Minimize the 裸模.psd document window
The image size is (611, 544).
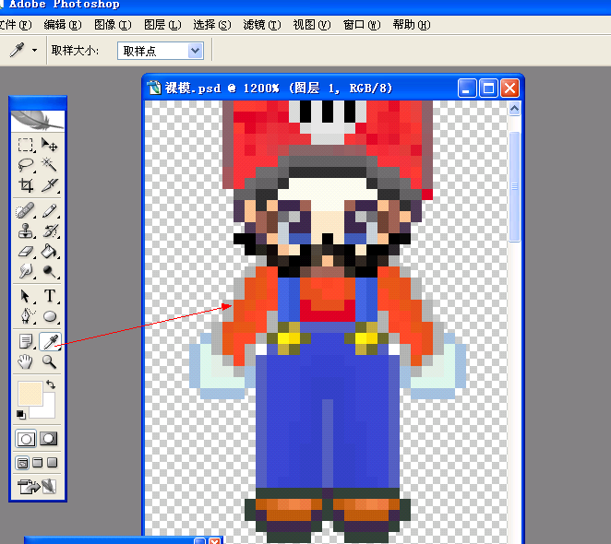tap(467, 88)
